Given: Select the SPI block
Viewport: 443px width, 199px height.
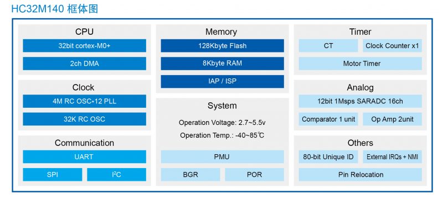Looking at the screenshot, I should pos(52,175).
